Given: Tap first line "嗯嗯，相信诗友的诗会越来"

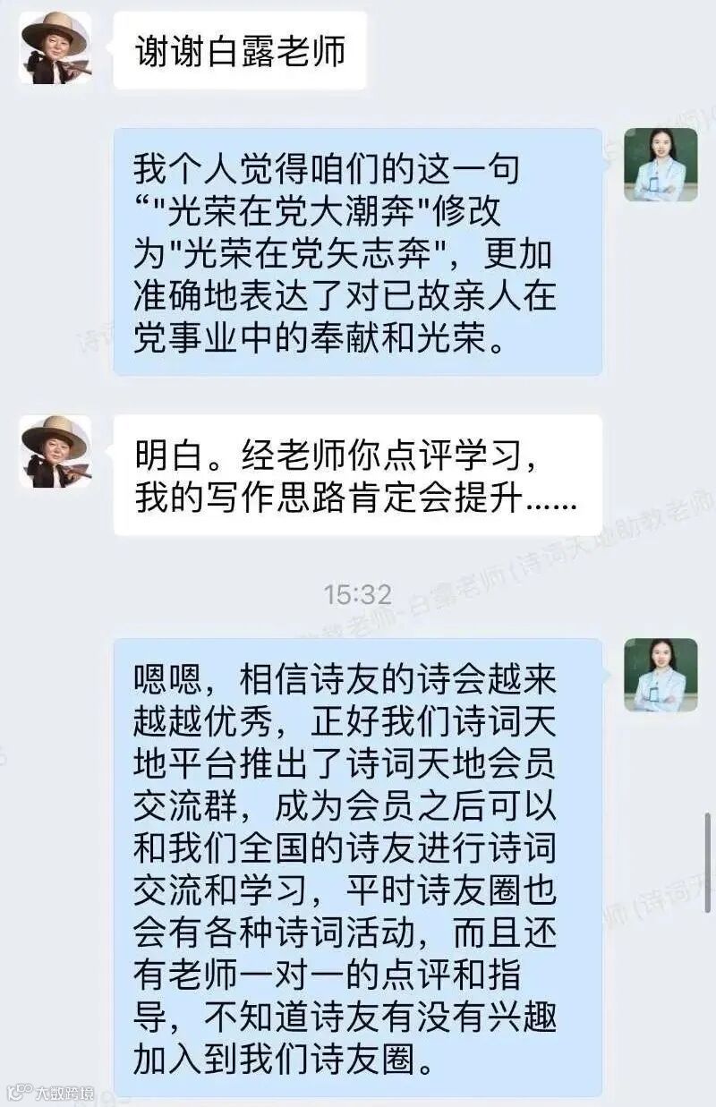Looking at the screenshot, I should [345, 678].
